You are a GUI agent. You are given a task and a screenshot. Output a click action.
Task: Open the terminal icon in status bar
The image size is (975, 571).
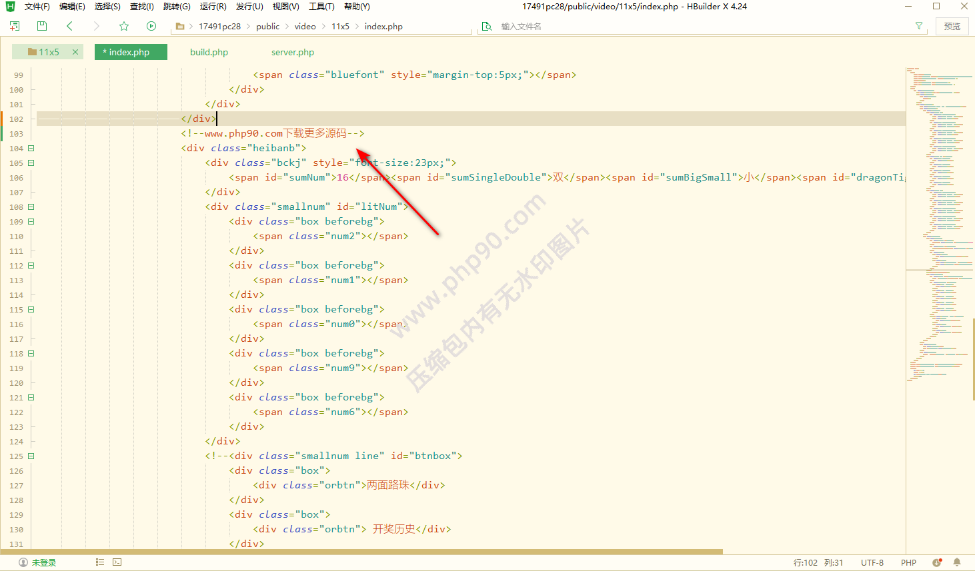click(x=117, y=562)
